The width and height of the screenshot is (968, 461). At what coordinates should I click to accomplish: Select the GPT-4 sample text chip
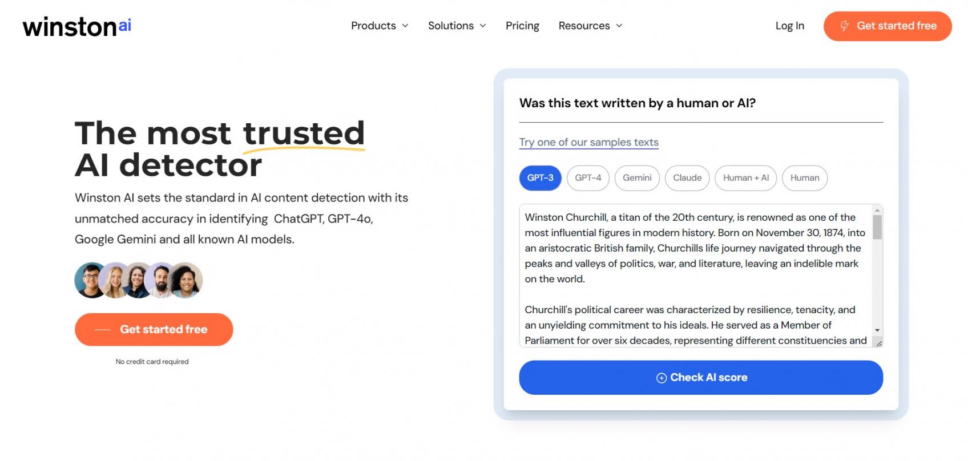pos(588,178)
